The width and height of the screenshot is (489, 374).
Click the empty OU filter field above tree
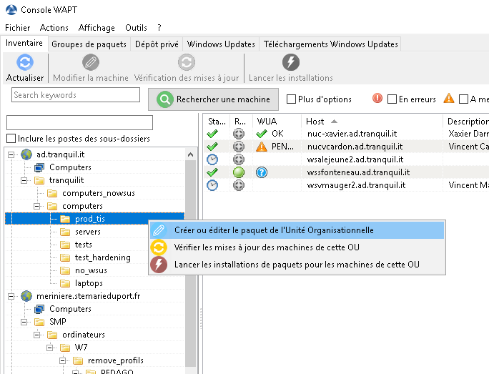click(79, 122)
